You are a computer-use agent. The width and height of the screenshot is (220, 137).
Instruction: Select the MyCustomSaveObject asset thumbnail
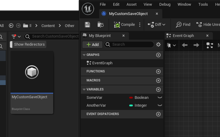(32, 72)
